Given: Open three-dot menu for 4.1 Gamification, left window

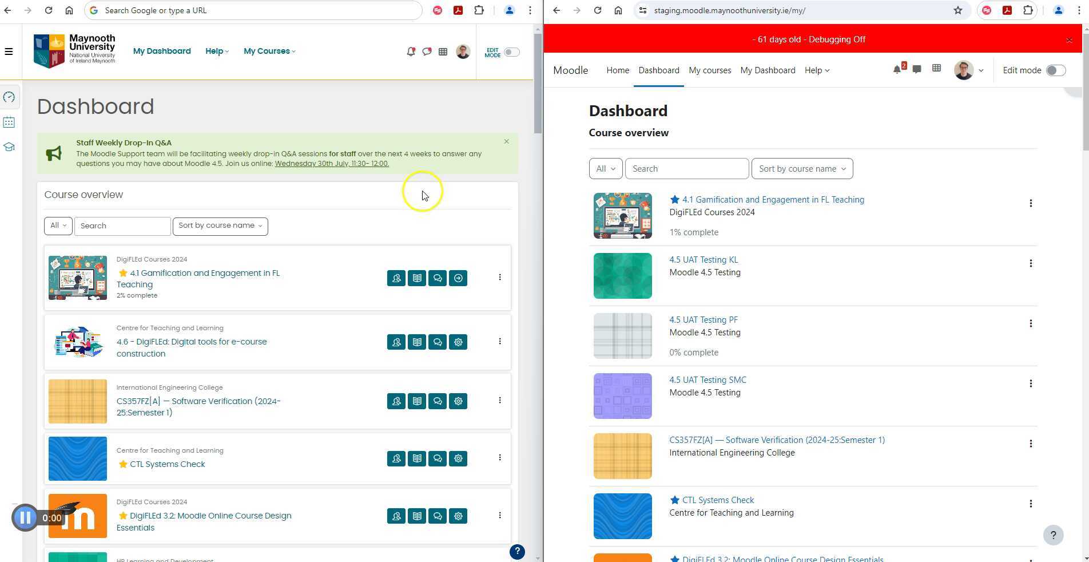Looking at the screenshot, I should pos(500,278).
